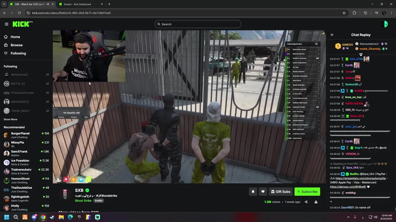Expand the gifters leaderboard chevron
Viewport: 396px width, 222px height.
click(361, 55)
